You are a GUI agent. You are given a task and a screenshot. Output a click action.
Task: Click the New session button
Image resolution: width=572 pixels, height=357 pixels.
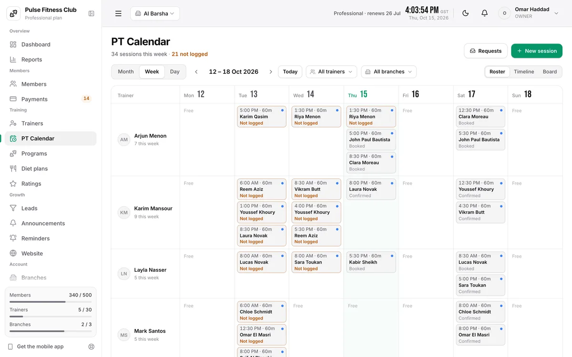[x=537, y=51]
